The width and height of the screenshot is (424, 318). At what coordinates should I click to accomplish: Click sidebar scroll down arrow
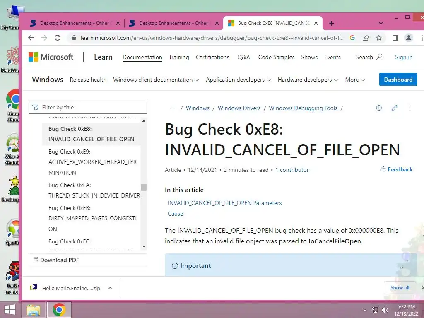pyautogui.click(x=144, y=246)
